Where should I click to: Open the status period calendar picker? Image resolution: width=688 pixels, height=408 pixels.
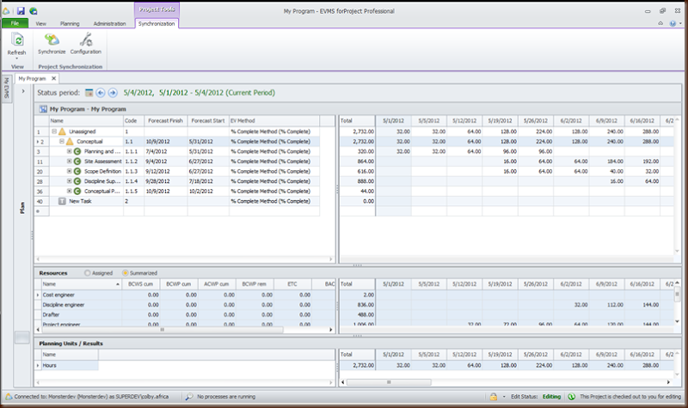coord(89,92)
